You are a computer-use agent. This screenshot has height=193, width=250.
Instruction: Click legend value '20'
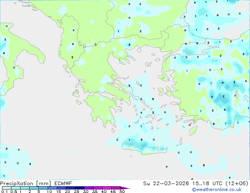[67, 191]
